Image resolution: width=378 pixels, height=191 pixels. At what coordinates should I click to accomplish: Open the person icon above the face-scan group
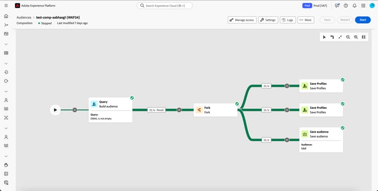(x=6, y=100)
